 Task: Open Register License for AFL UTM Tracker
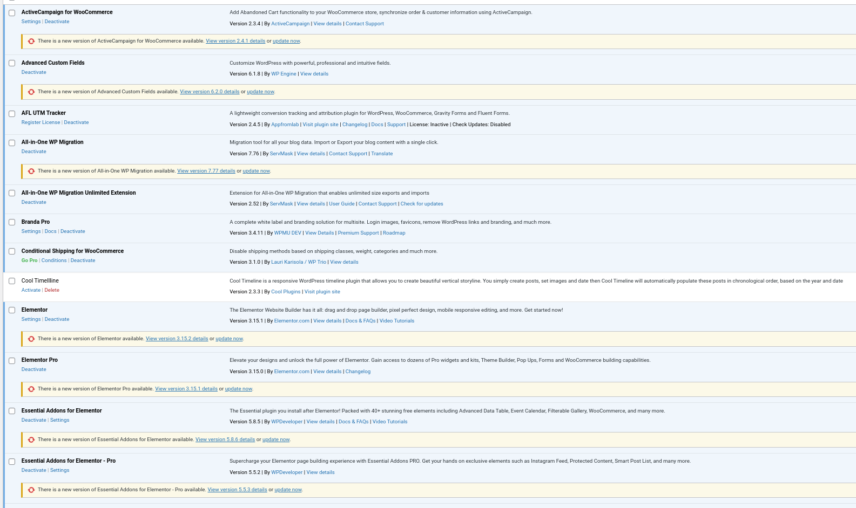pos(41,122)
